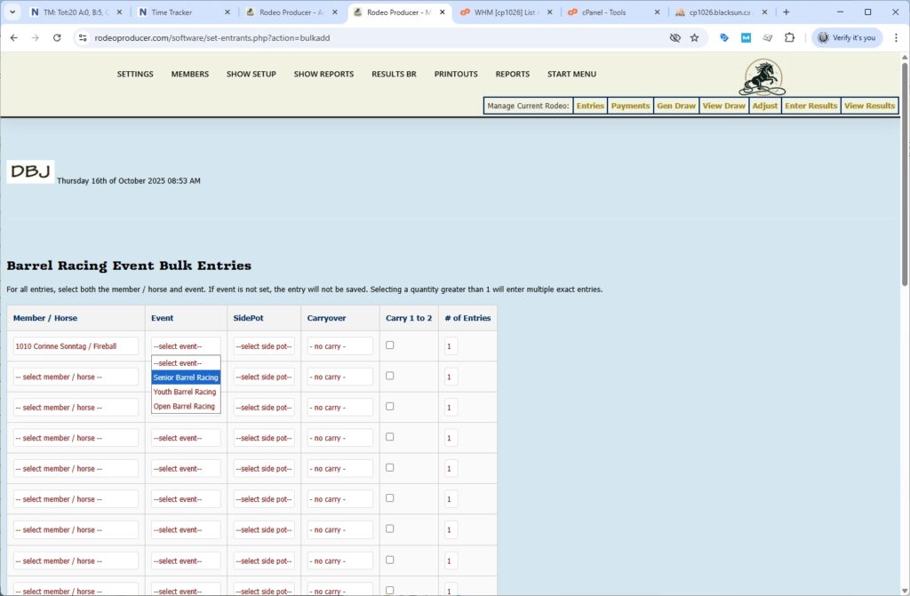Click the Gen Draw button
This screenshot has width=910, height=596.
(675, 105)
